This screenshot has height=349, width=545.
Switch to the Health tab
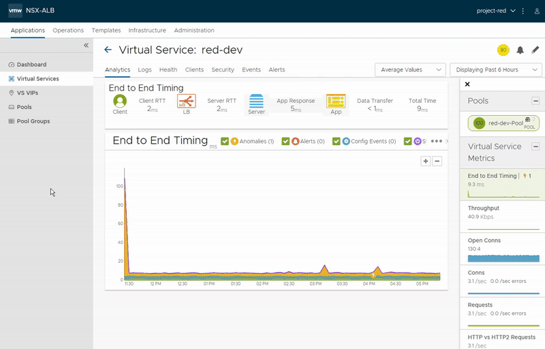tap(168, 70)
